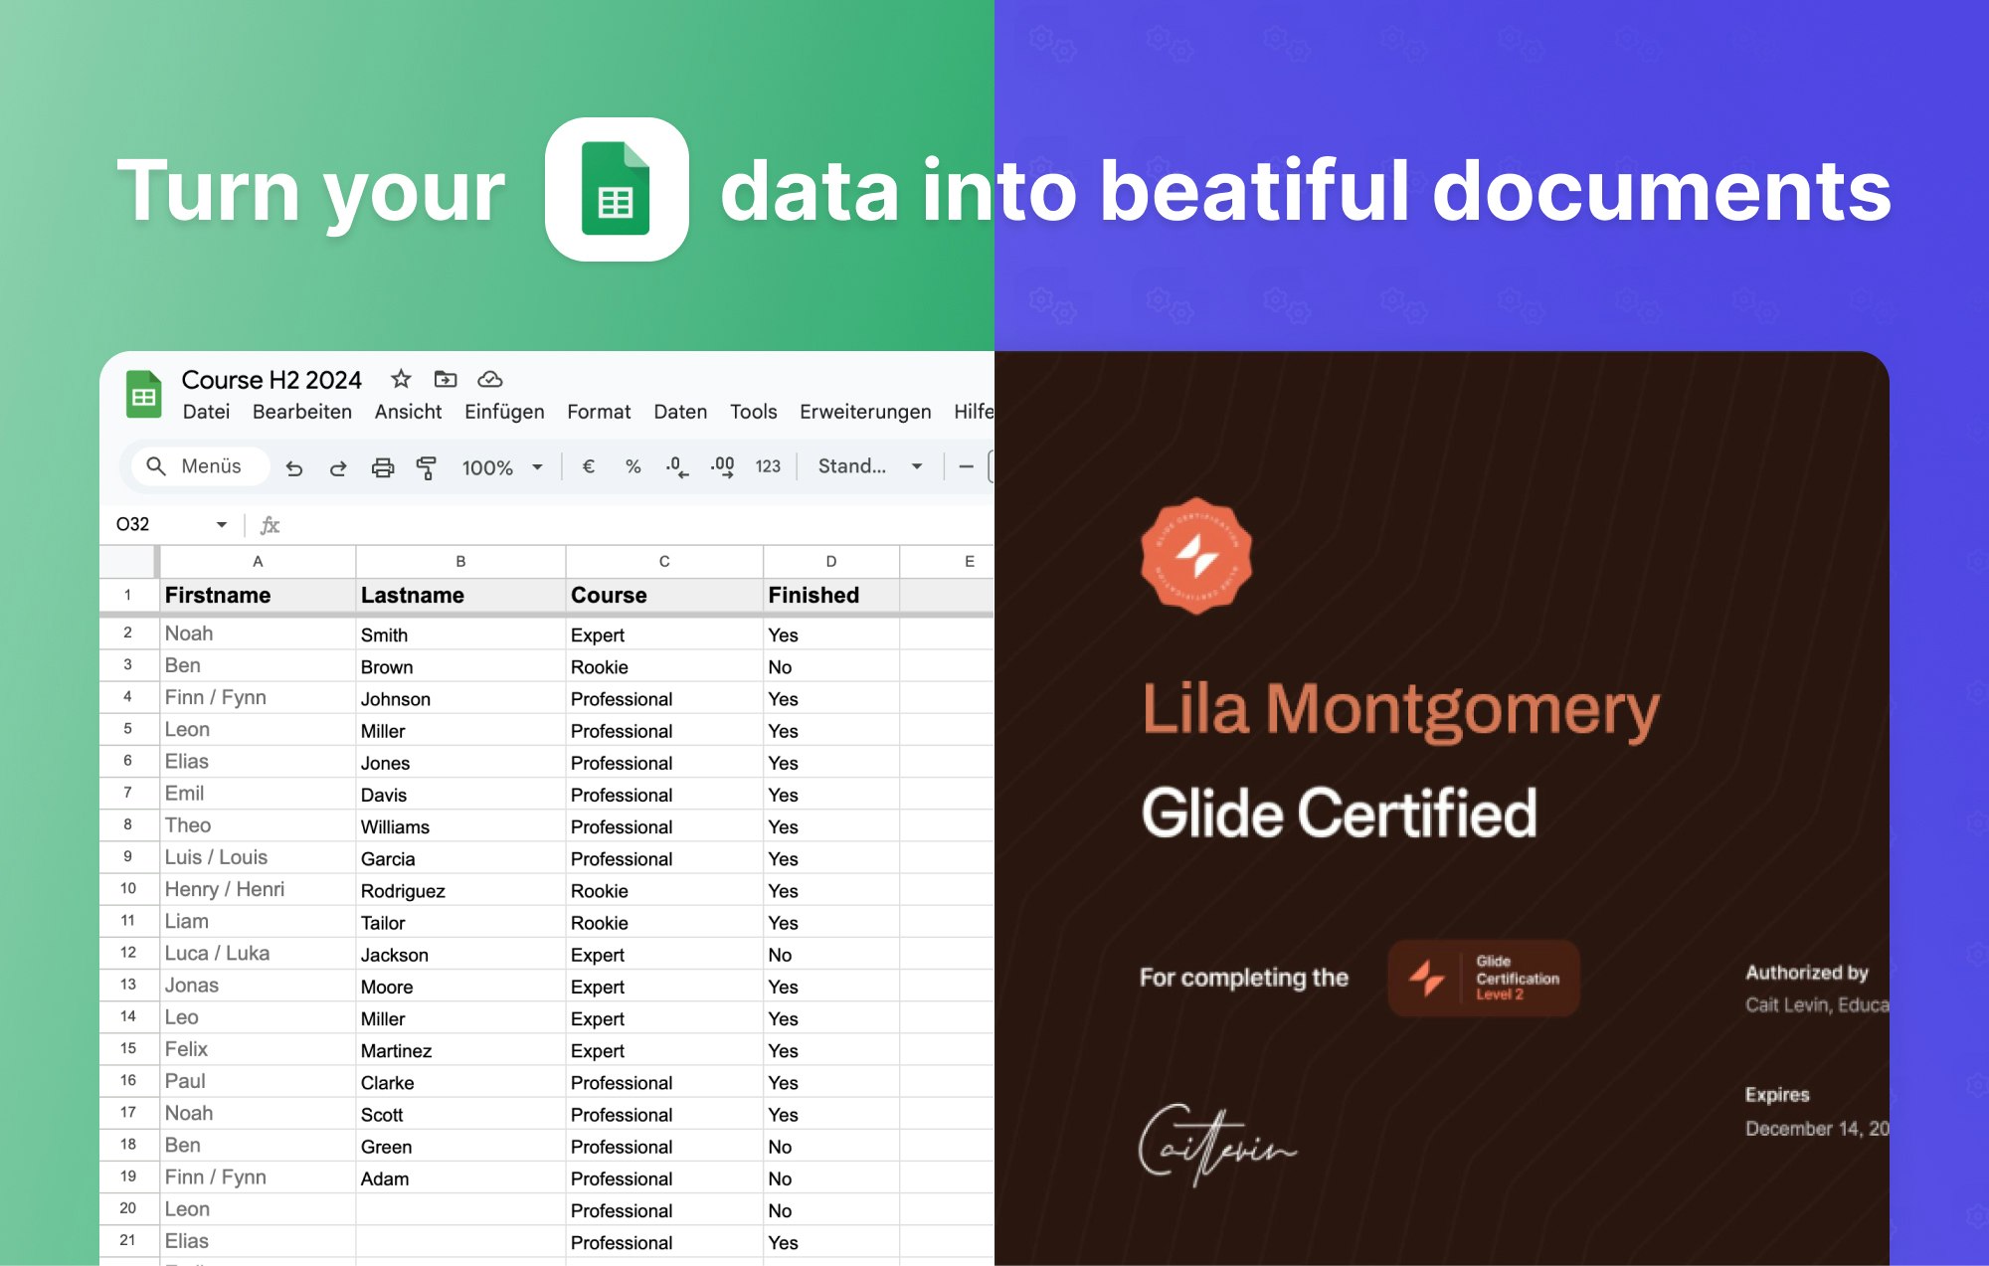Open the Einfügen menu
The width and height of the screenshot is (1989, 1266).
point(504,412)
